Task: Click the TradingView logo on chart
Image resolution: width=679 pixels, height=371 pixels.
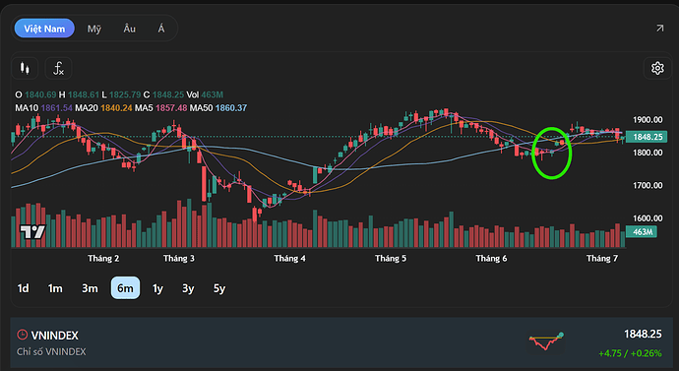Action: tap(32, 232)
